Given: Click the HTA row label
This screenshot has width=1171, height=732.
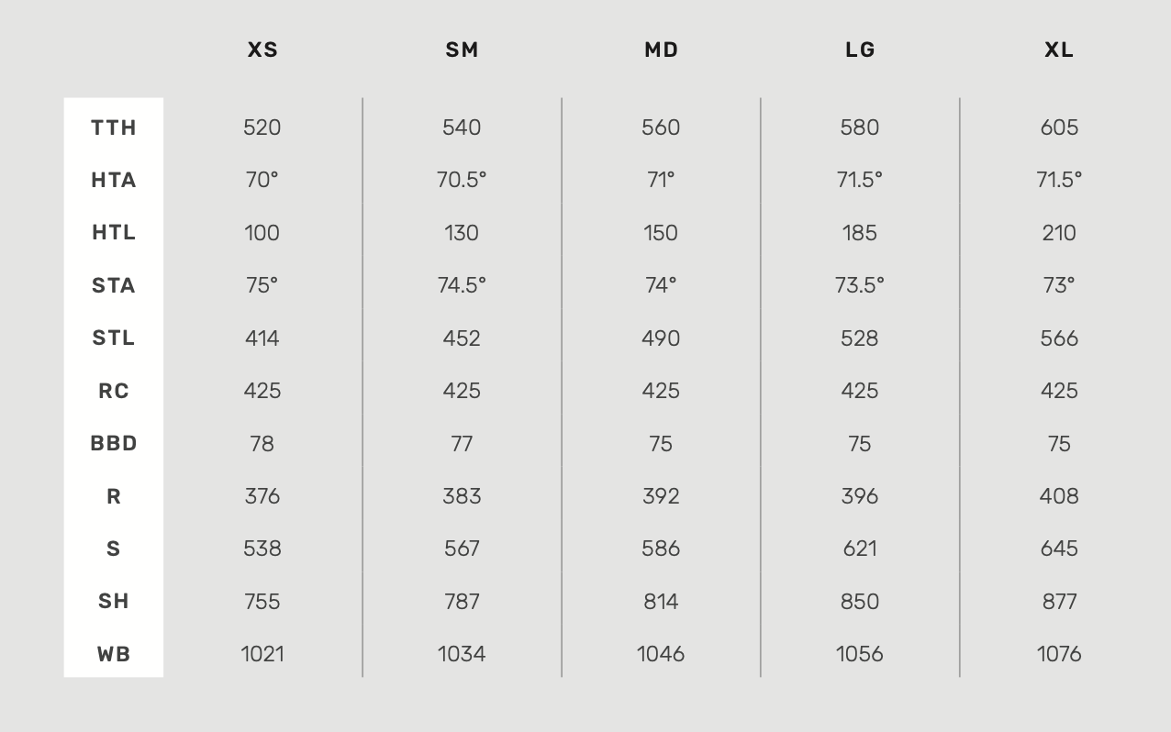Looking at the screenshot, I should [114, 180].
